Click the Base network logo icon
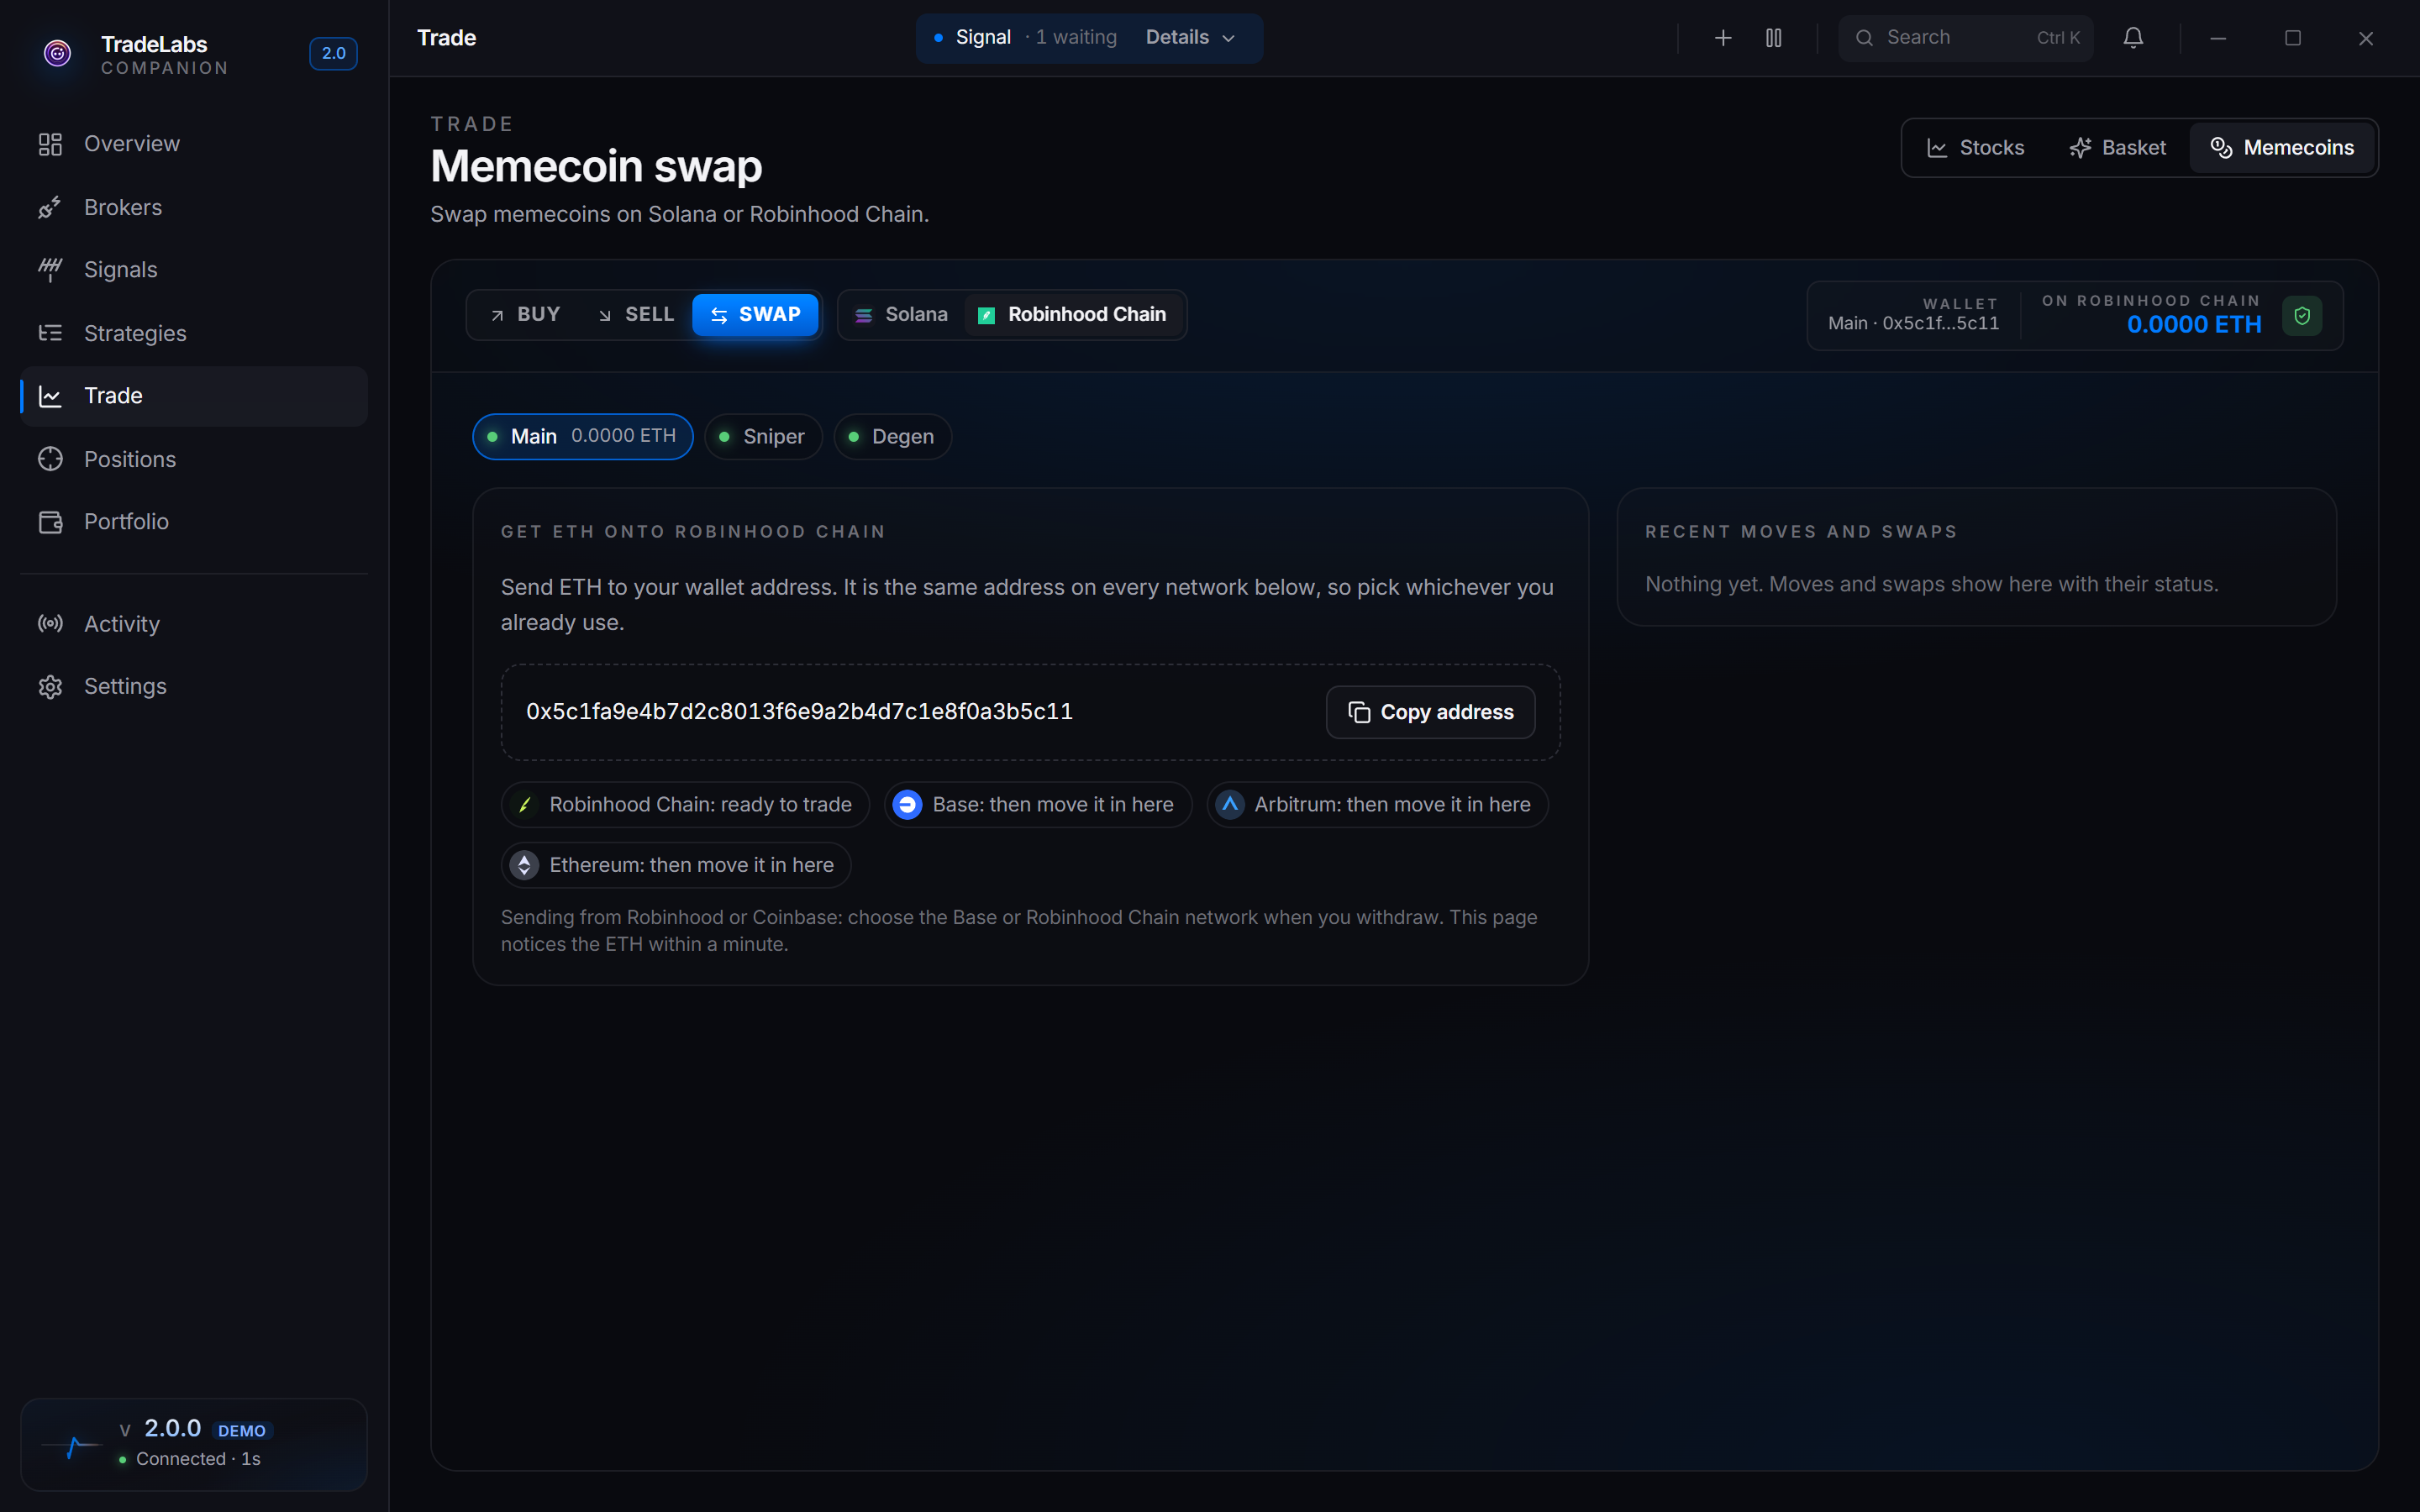 [x=907, y=805]
